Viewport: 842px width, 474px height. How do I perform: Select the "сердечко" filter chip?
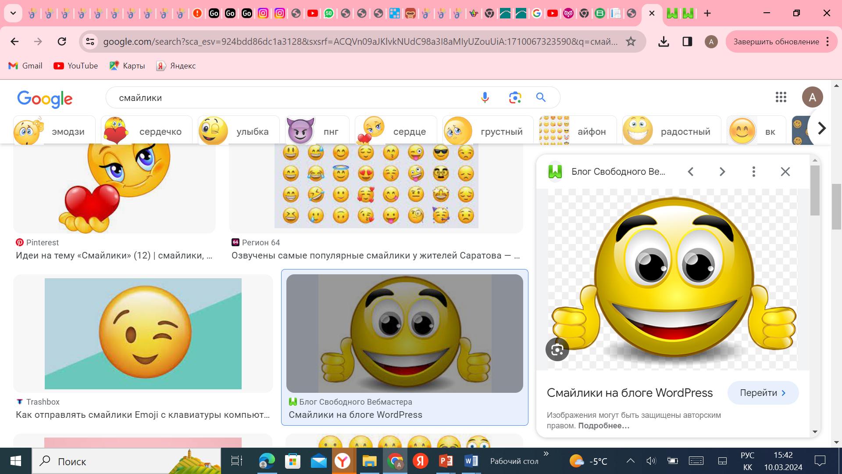point(147,131)
